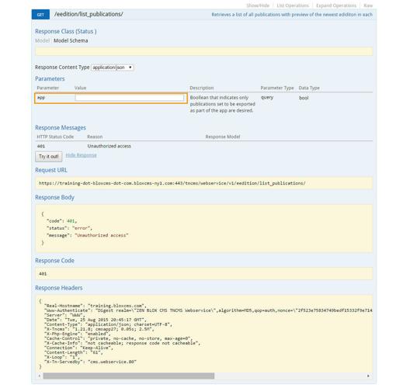Click the "Real-Hostname" header line
The image size is (417, 388).
pos(96,306)
